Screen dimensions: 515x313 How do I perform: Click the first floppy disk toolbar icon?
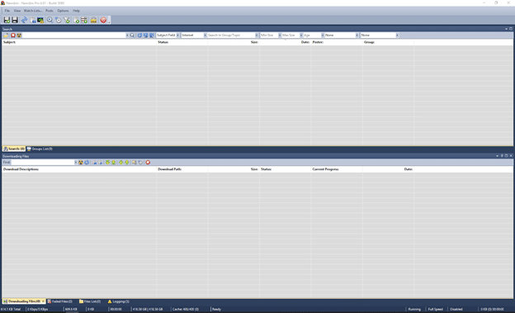(7, 20)
